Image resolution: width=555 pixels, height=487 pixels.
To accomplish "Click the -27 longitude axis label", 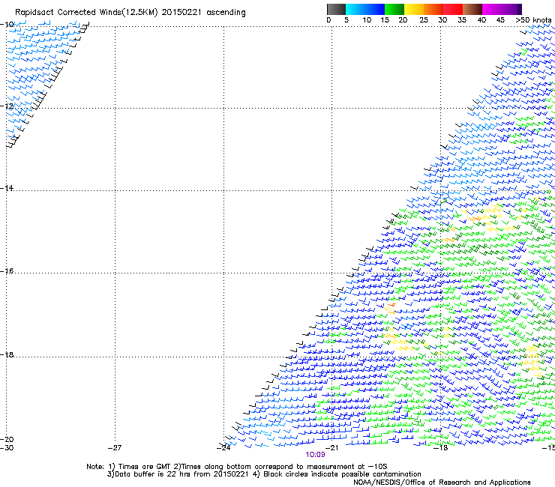I will tap(115, 448).
